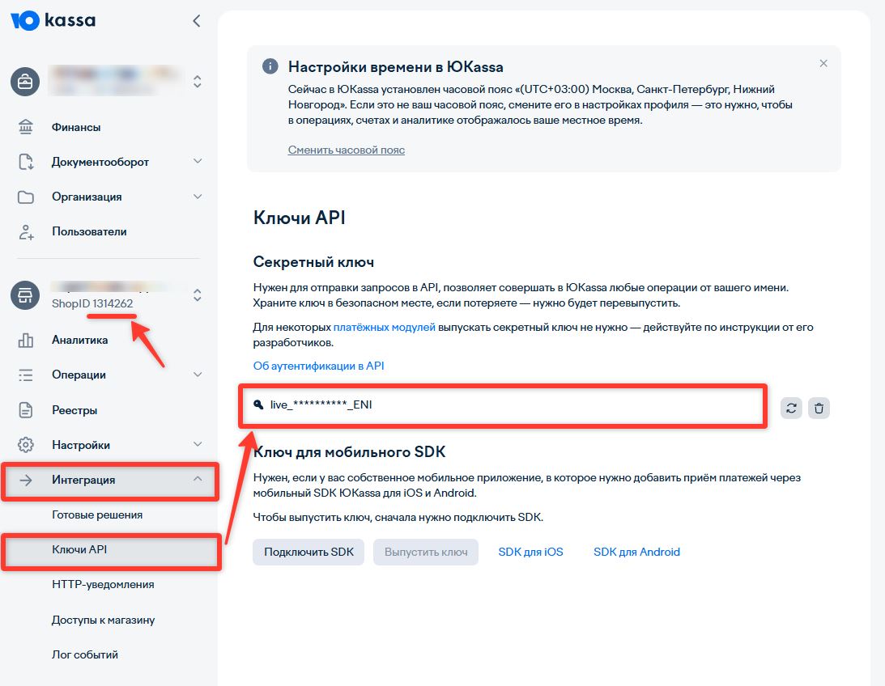Expand the Организация chevron
This screenshot has width=885, height=686.
198,197
